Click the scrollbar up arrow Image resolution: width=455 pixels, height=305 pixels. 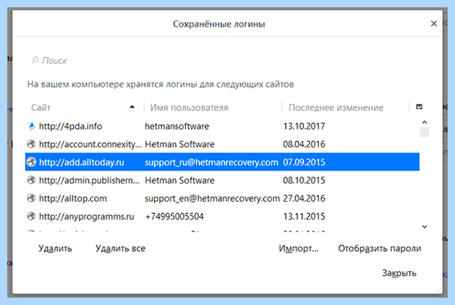tap(425, 122)
